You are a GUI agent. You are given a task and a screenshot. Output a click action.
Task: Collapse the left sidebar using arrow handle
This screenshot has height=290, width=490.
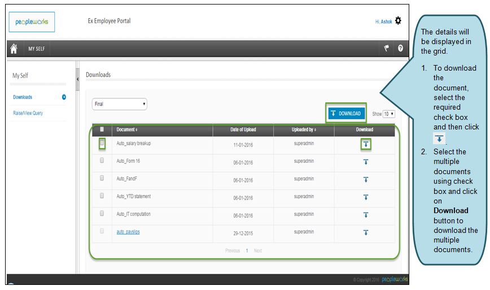77,79
